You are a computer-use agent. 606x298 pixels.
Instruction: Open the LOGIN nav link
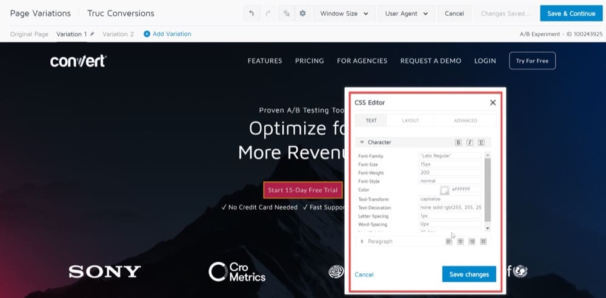pos(485,61)
